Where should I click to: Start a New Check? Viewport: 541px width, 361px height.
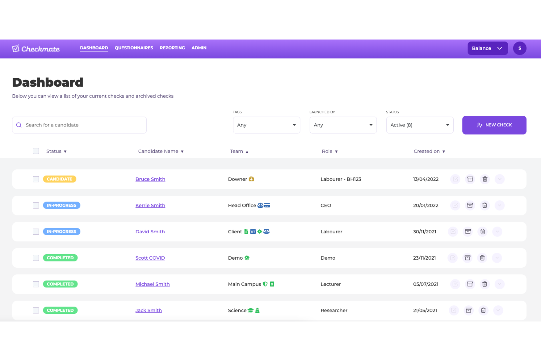(494, 125)
